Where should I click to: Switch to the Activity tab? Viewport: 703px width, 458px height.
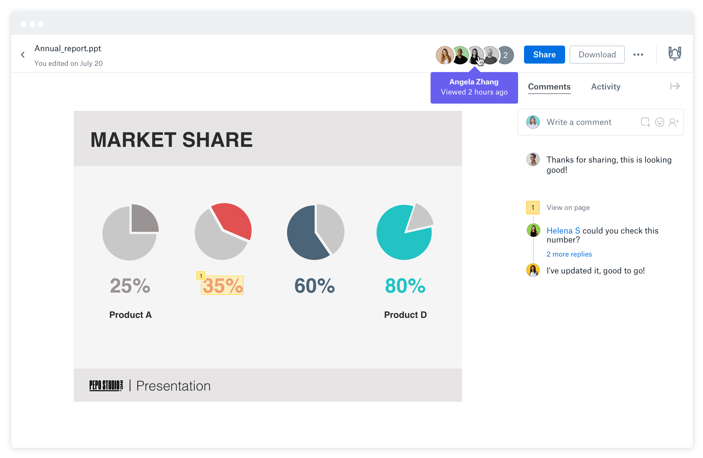tap(606, 87)
